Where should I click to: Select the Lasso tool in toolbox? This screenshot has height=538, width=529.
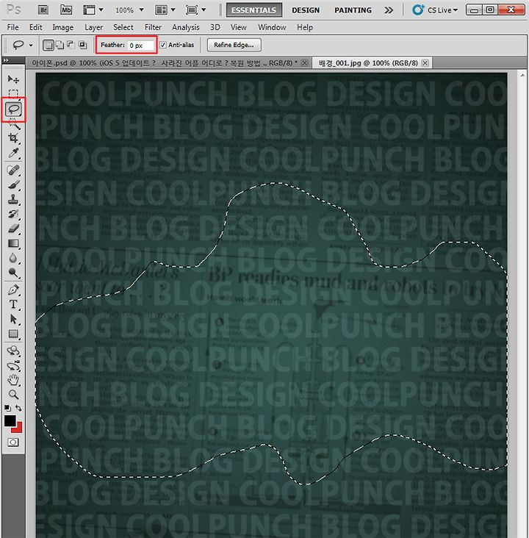point(13,109)
